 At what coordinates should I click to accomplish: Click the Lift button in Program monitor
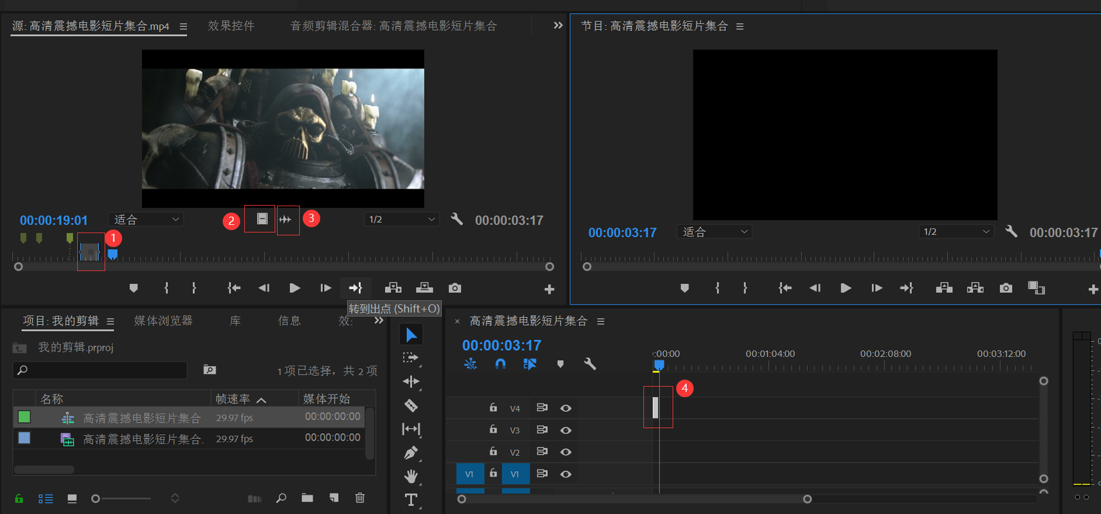click(x=944, y=288)
